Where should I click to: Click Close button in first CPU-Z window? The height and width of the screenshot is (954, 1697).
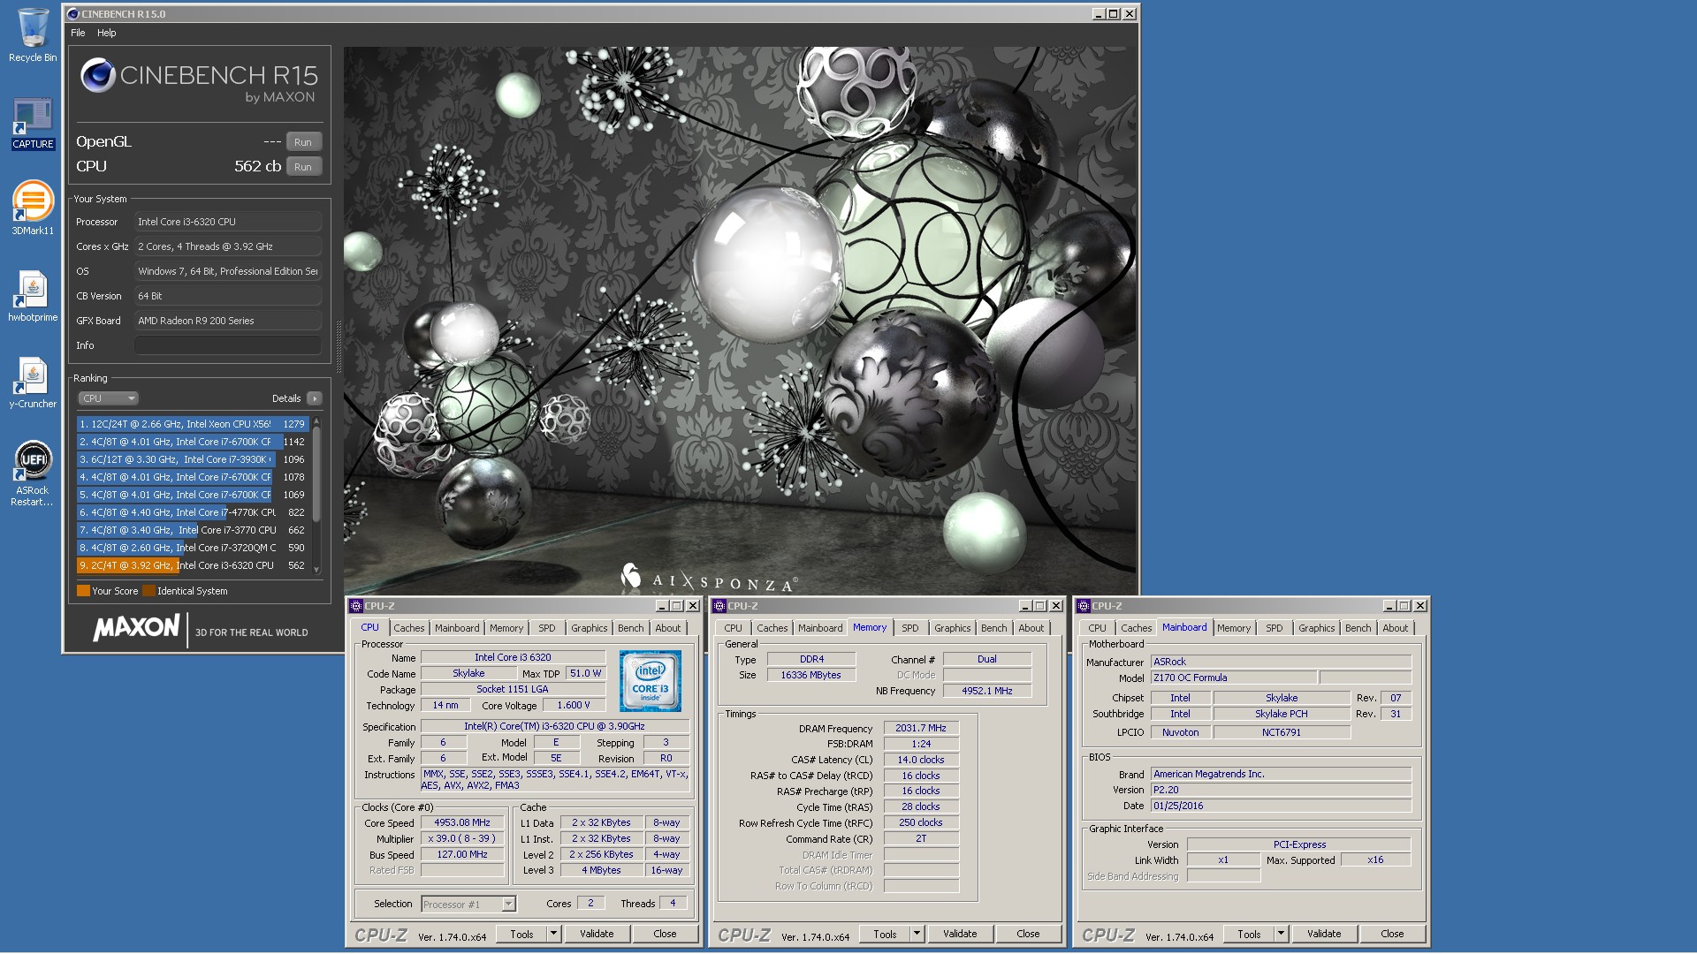coord(665,934)
